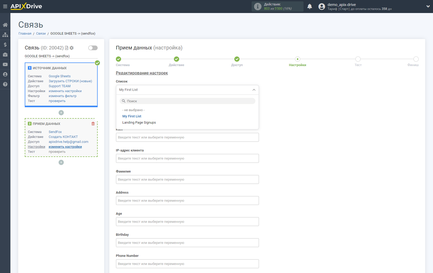Open the notifications bell
The height and width of the screenshot is (273, 433).
pos(310,7)
